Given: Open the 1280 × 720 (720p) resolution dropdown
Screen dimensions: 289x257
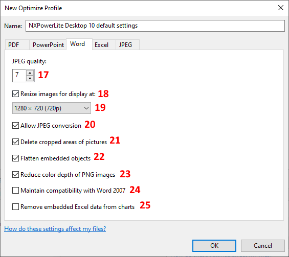Looking at the screenshot, I should (52, 108).
